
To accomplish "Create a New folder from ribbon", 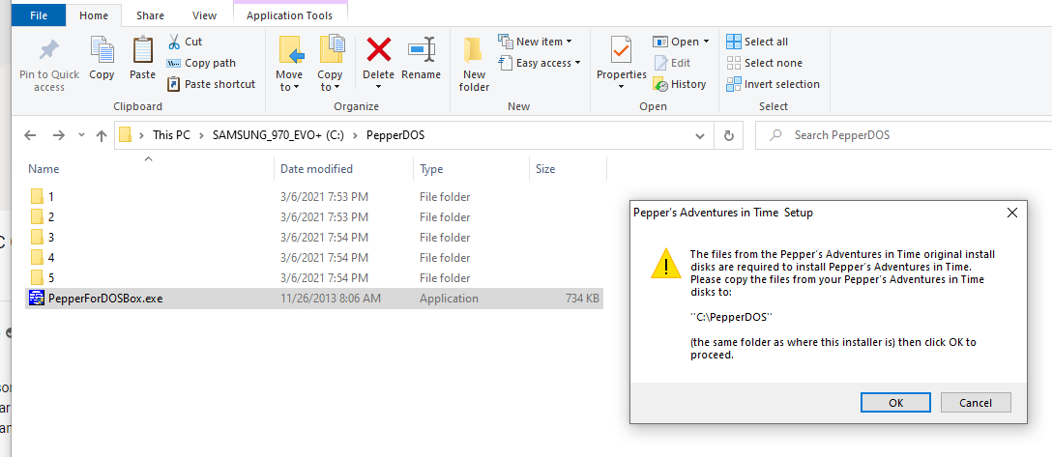I will point(474,64).
